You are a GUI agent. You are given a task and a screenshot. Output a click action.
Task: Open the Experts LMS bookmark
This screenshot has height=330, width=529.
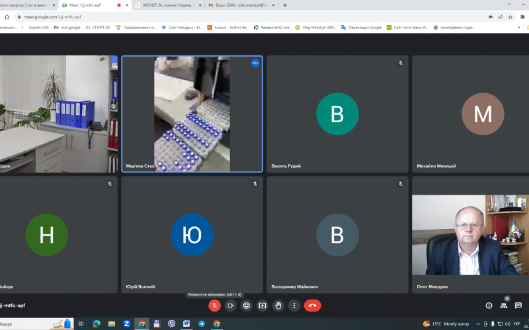point(36,28)
